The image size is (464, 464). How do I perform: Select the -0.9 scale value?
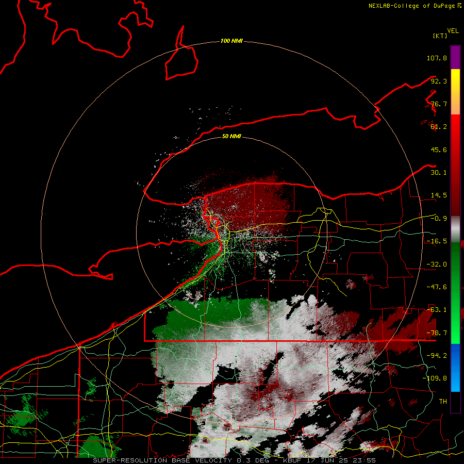[x=439, y=219]
